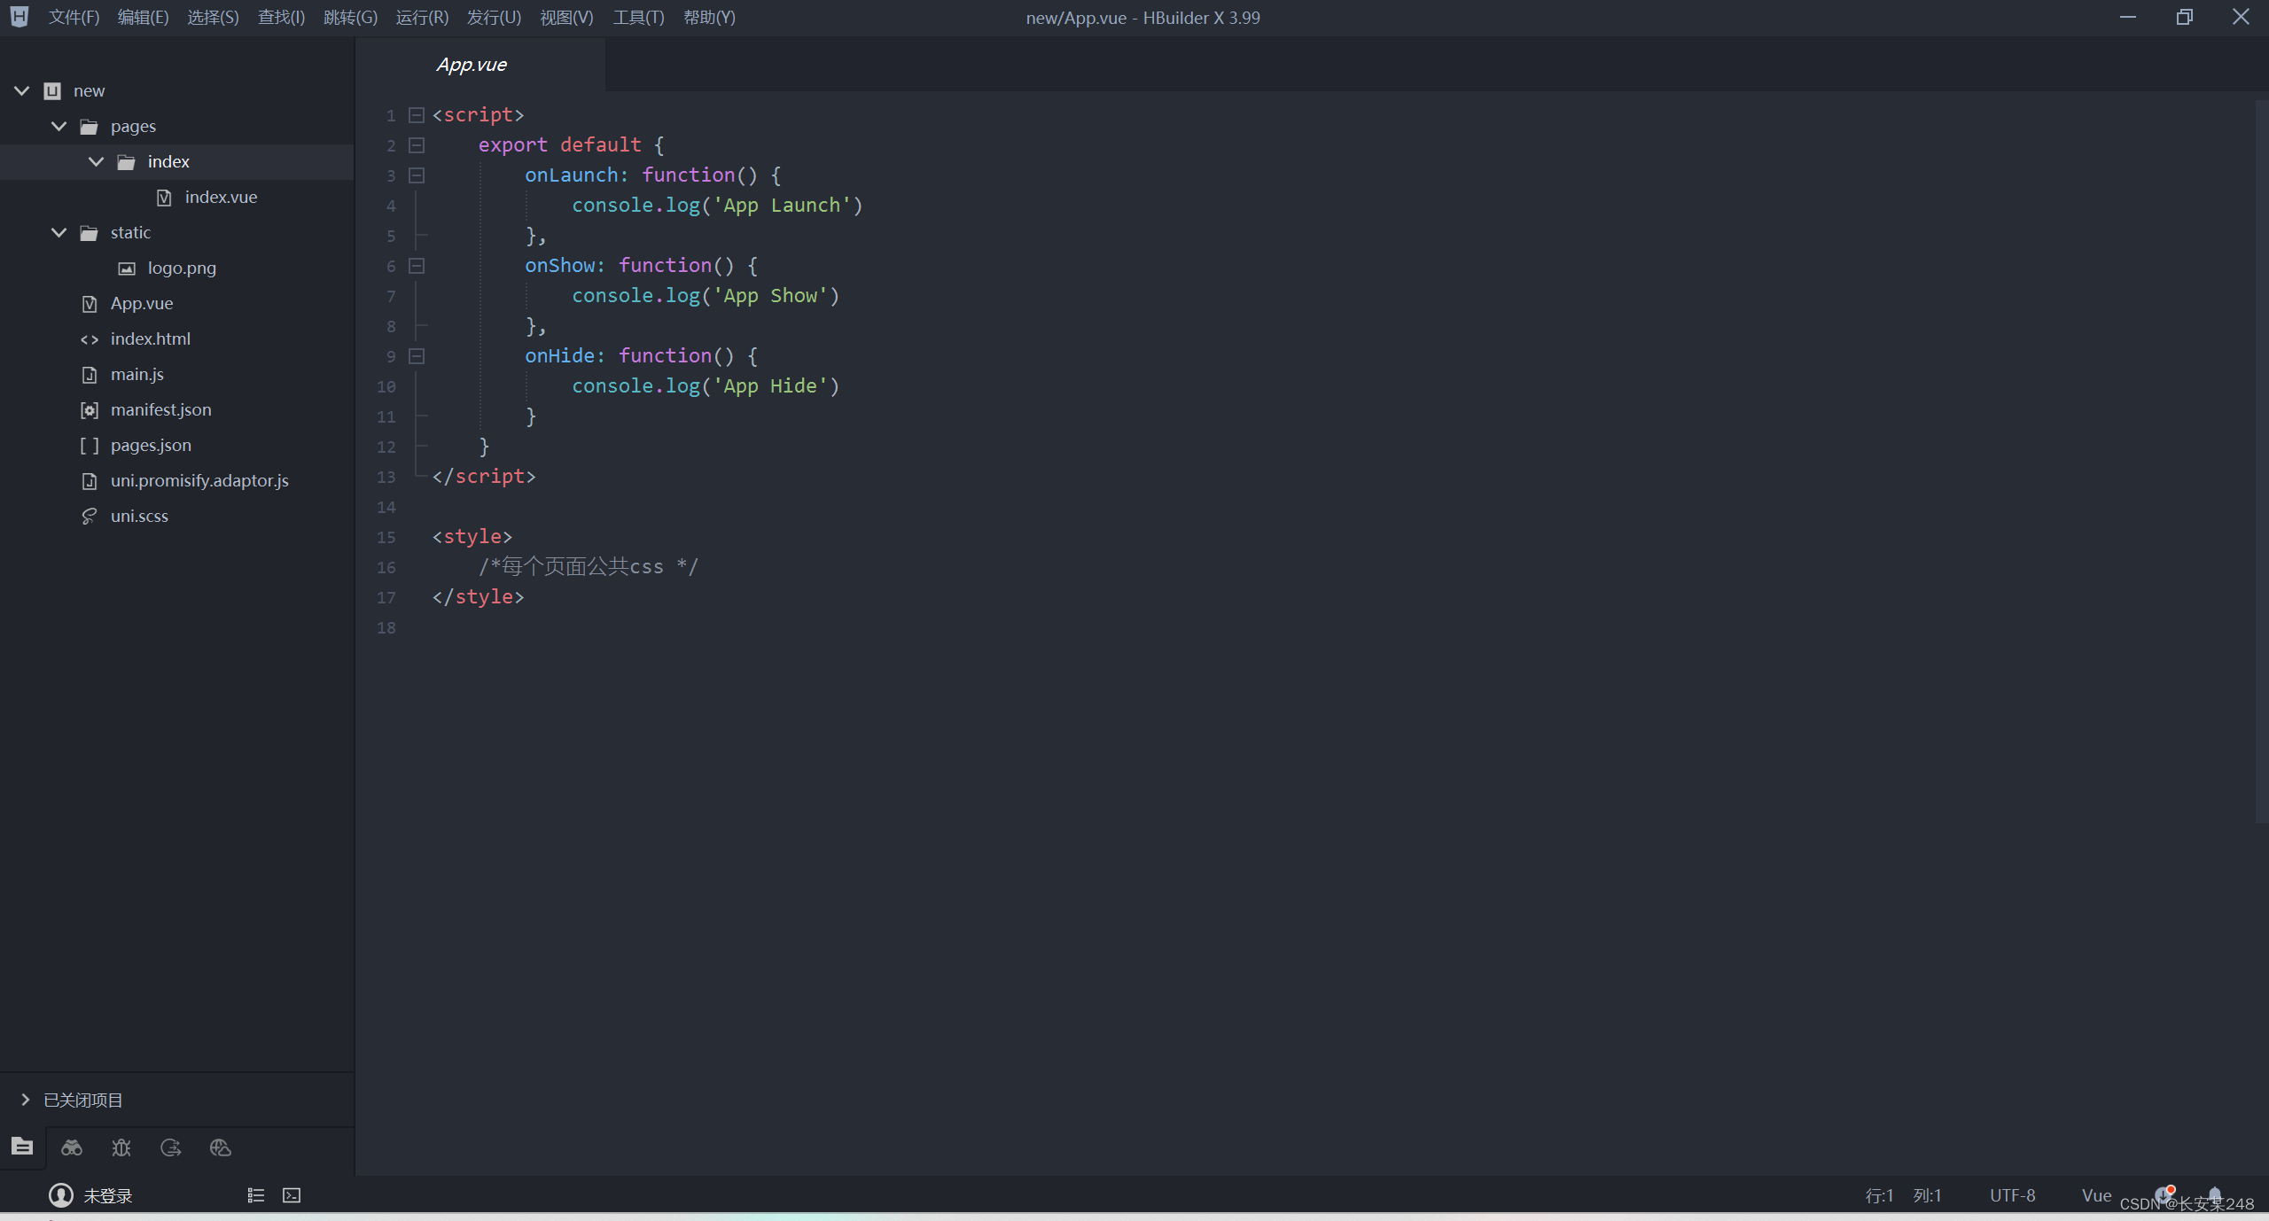Viewport: 2269px width, 1221px height.
Task: Expand the 已关闭项目 section
Action: click(x=25, y=1100)
